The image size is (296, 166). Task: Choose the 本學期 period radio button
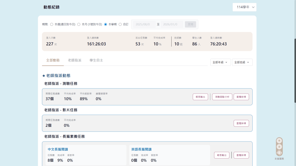coord(106,25)
